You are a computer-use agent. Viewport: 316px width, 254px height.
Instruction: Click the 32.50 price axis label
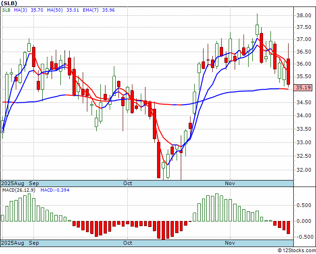tap(304, 156)
